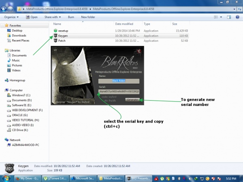The width and height of the screenshot is (243, 182).
Task: Click Homegroup in navigation pane
Action: pyautogui.click(x=17, y=80)
